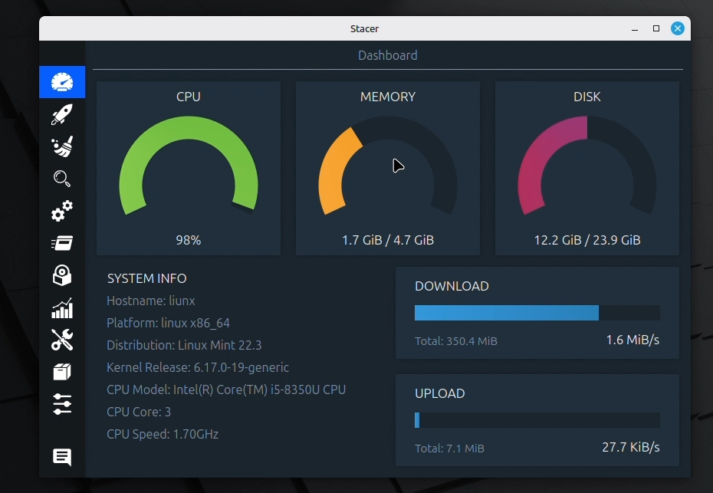The width and height of the screenshot is (713, 493).
Task: Open the Dashboard page in the sidebar
Action: (x=62, y=82)
